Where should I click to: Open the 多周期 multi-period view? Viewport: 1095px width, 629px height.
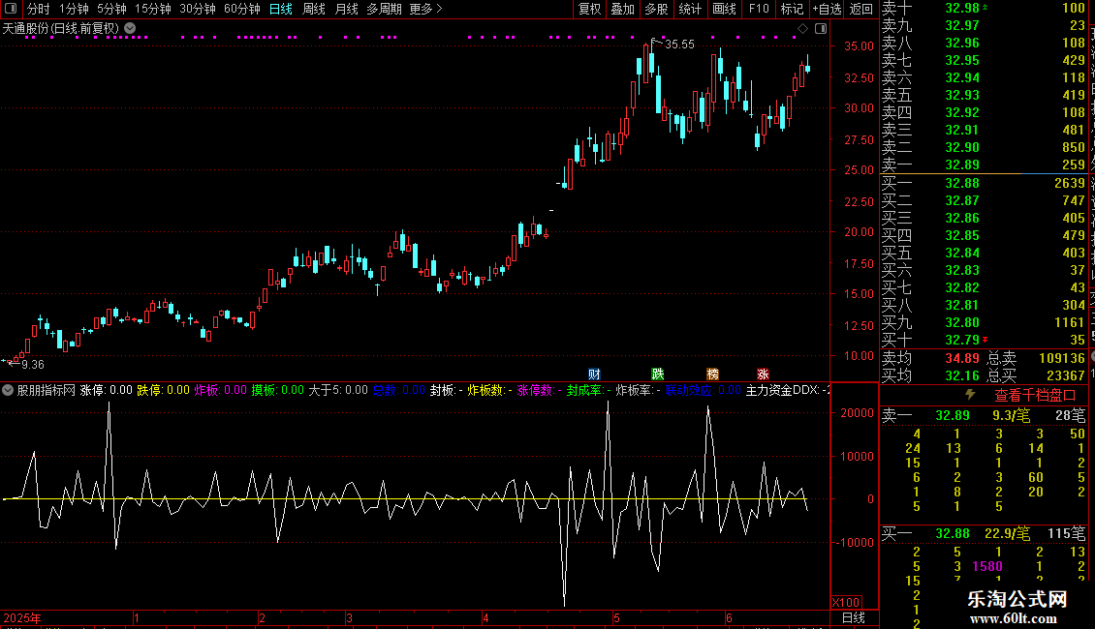[384, 9]
